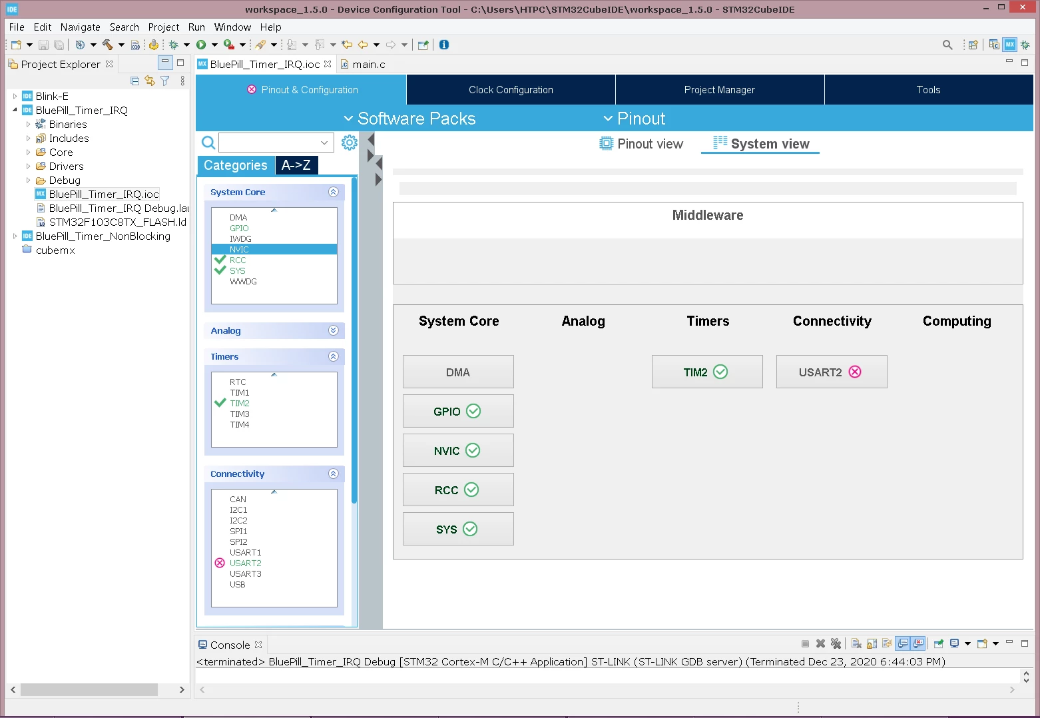Open the Software Packs dropdown
The height and width of the screenshot is (718, 1040).
tap(409, 119)
